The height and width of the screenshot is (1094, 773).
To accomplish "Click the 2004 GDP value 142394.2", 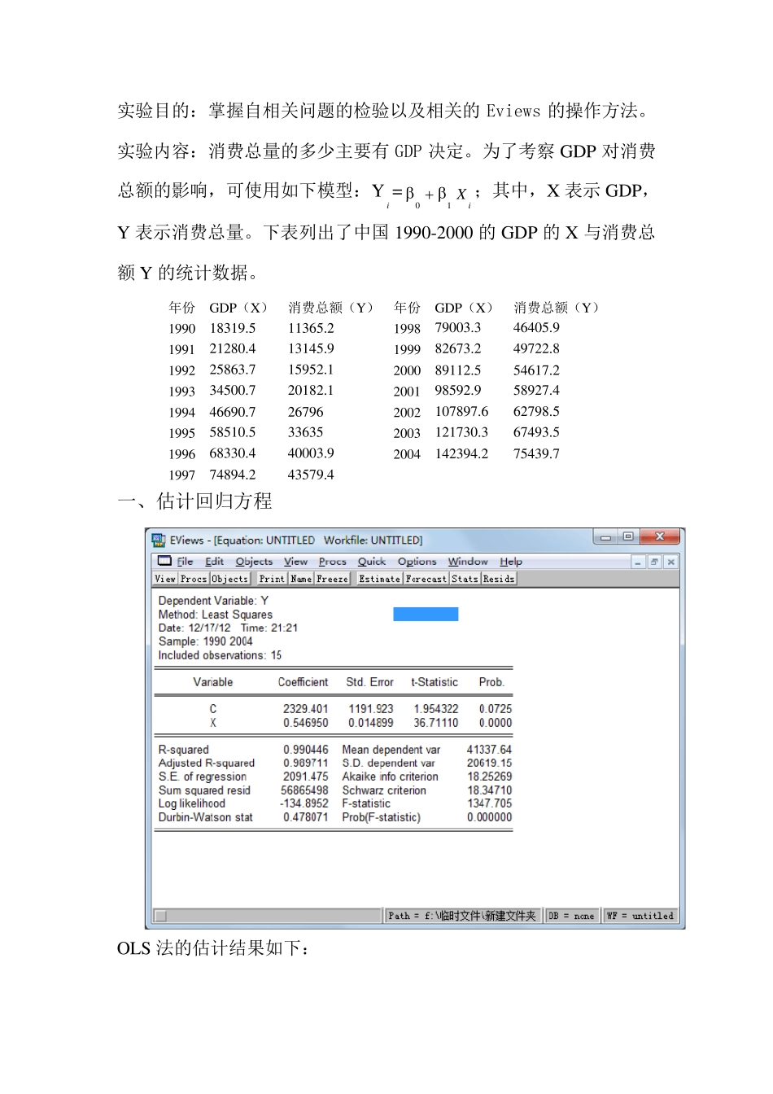I will pyautogui.click(x=461, y=454).
